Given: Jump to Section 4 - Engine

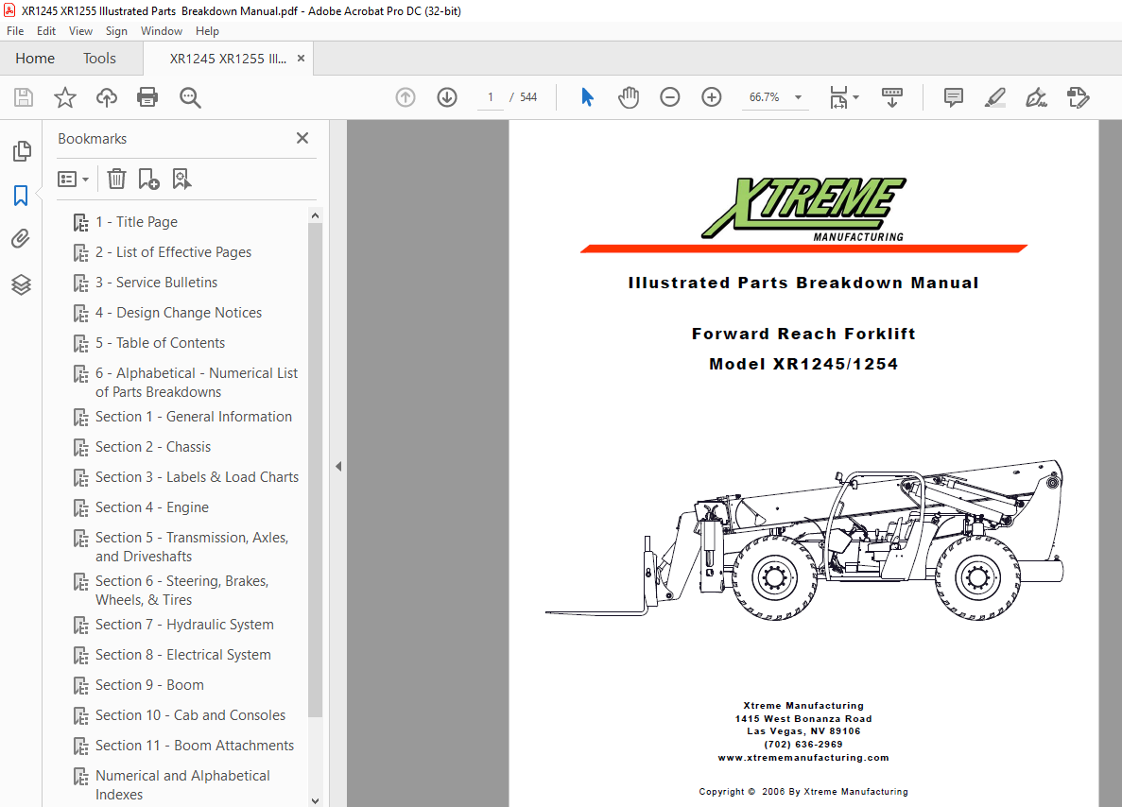Looking at the screenshot, I should point(151,507).
